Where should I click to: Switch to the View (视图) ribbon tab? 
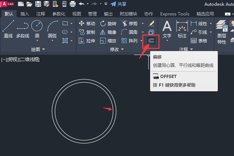click(x=77, y=14)
